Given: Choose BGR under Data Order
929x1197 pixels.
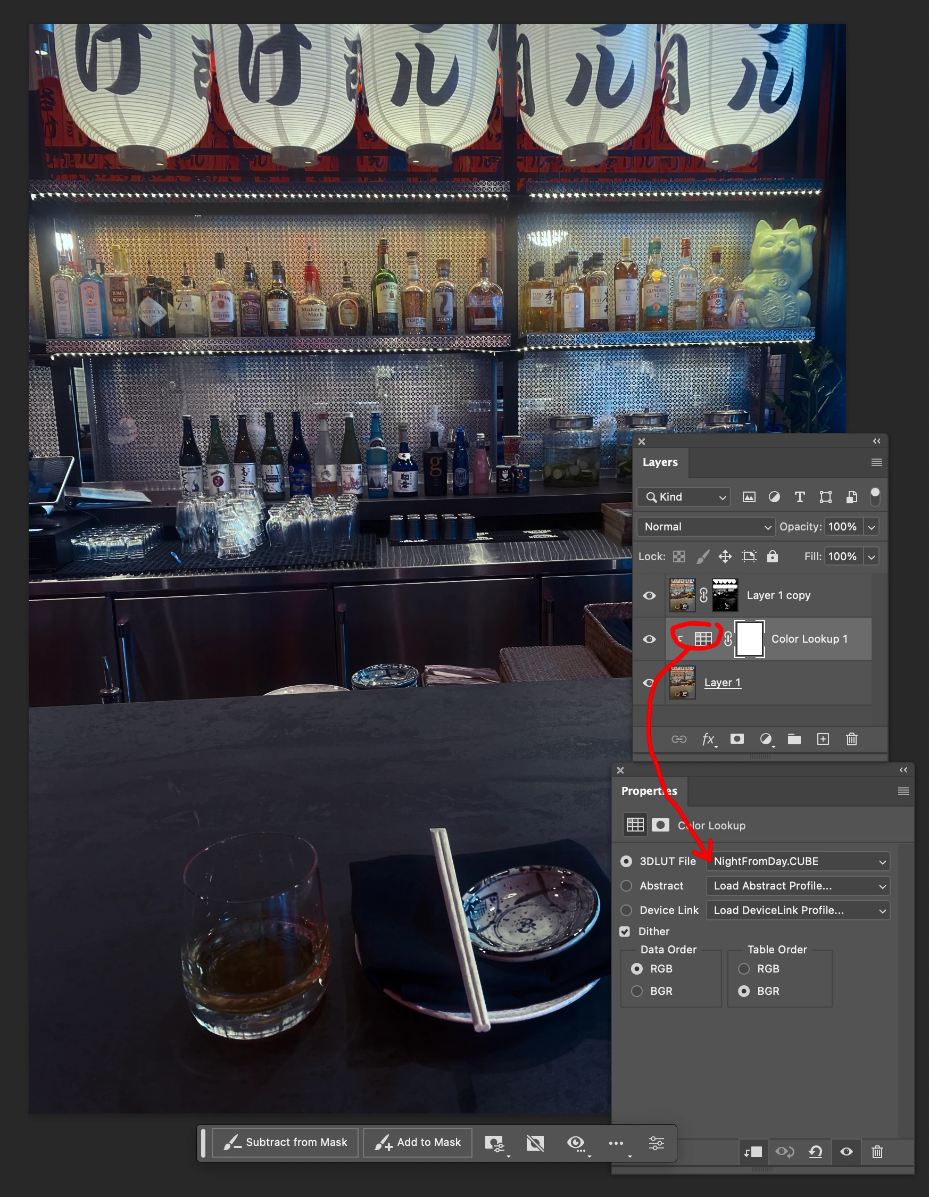Looking at the screenshot, I should (636, 991).
